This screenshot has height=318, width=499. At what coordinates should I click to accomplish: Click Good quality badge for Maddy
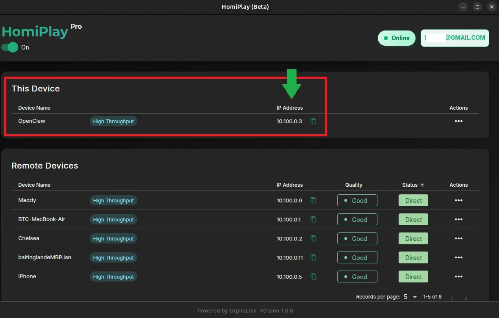[x=357, y=200]
